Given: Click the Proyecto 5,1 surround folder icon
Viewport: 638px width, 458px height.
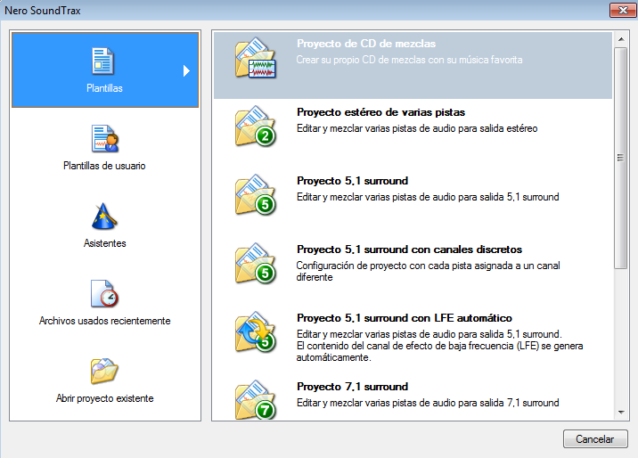Looking at the screenshot, I should tap(255, 195).
